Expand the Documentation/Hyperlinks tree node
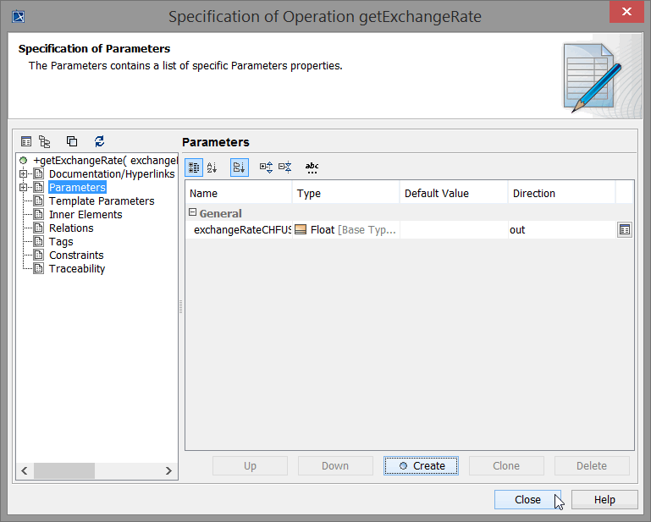The width and height of the screenshot is (651, 522). 23,174
